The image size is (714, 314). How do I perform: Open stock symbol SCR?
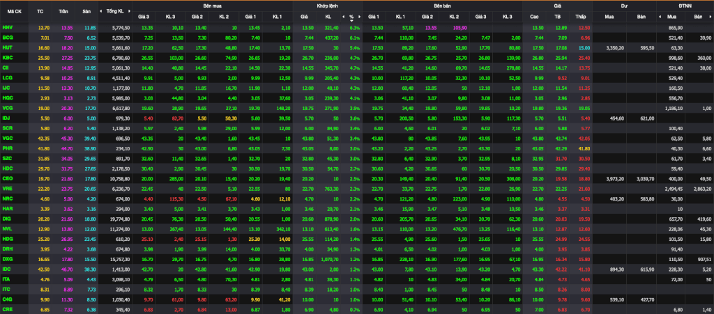[7, 129]
